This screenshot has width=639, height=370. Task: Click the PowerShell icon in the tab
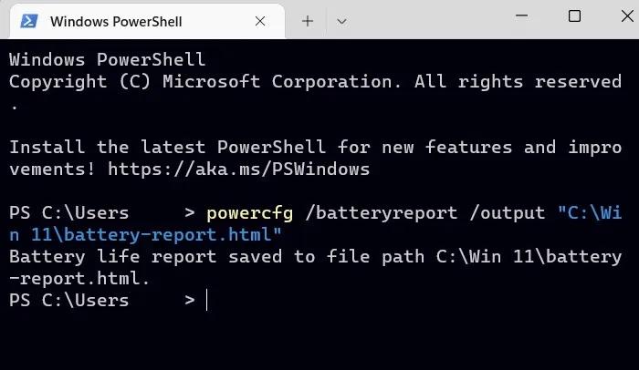(x=28, y=20)
